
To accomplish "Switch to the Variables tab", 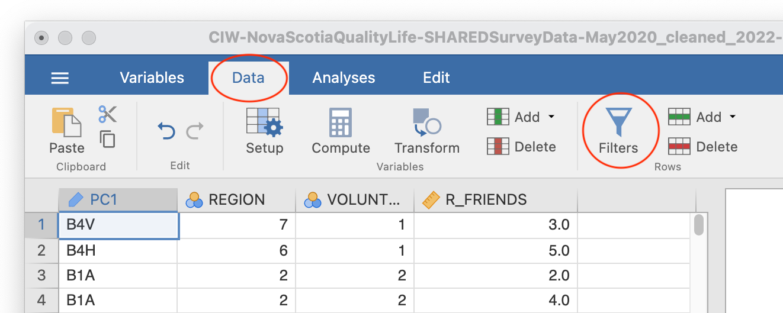I will pyautogui.click(x=152, y=78).
